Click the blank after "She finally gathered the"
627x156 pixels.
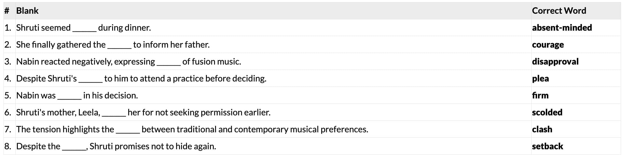click(x=119, y=46)
